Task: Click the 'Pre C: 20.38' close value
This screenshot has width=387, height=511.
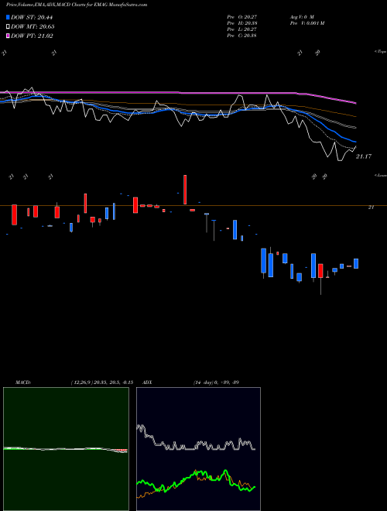Action: [241, 36]
